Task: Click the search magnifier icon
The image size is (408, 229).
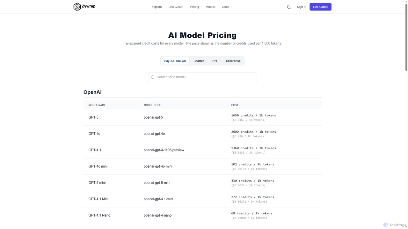Action: (x=153, y=77)
